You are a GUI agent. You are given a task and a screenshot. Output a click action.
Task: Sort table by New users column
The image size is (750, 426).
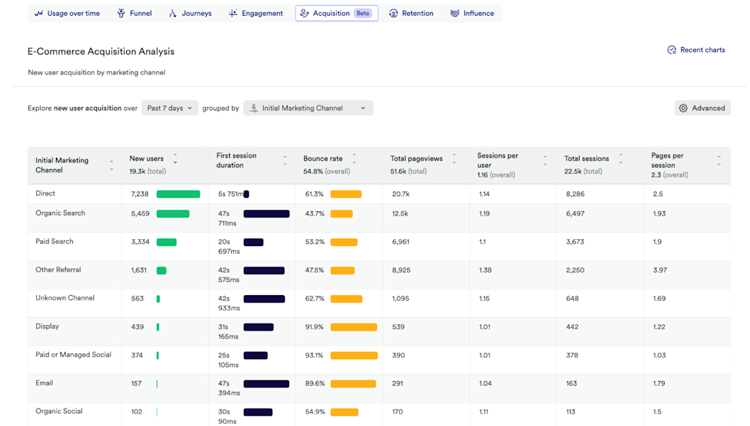tap(175, 159)
